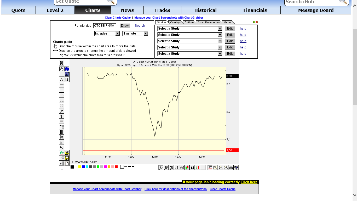
Task: Open the Chart Preferences tab
Action: 209,23
